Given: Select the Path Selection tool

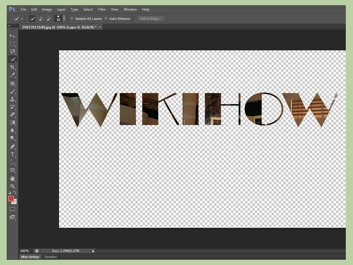Looking at the screenshot, I should pyautogui.click(x=12, y=162).
